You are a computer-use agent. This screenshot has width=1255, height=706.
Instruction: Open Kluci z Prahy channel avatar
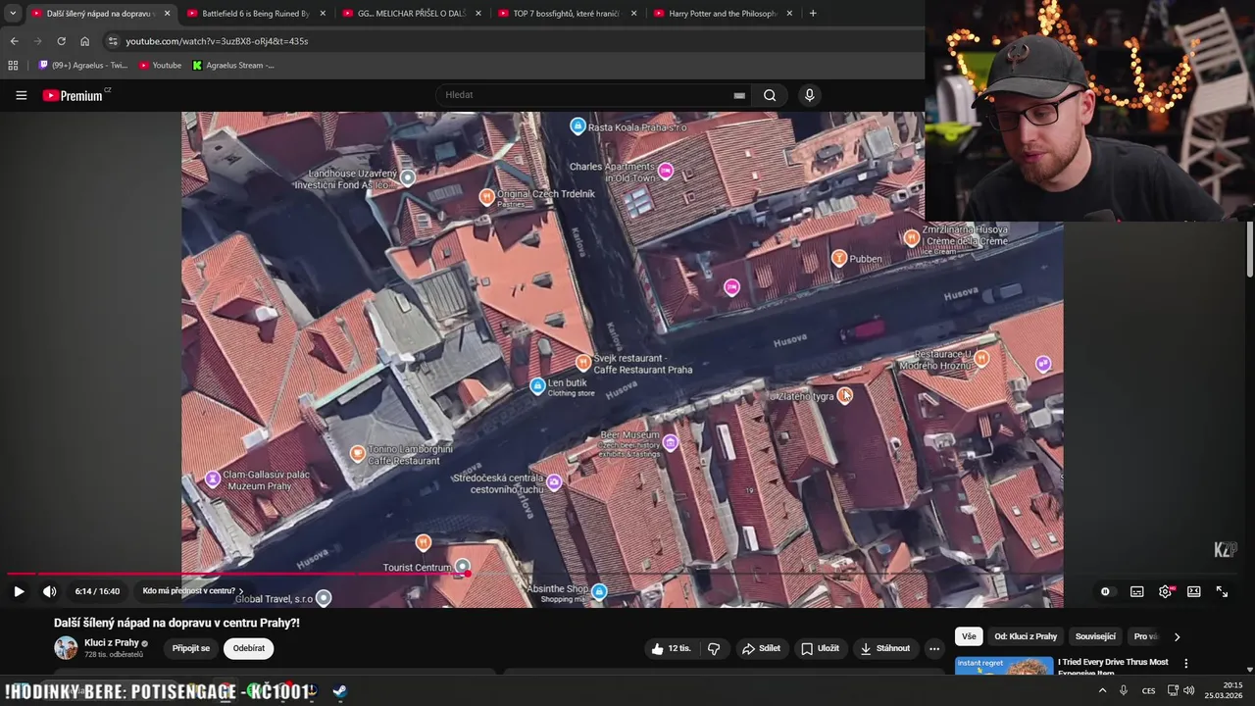(x=66, y=648)
